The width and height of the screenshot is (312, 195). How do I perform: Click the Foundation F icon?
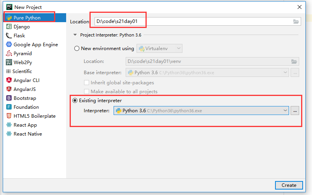9,107
